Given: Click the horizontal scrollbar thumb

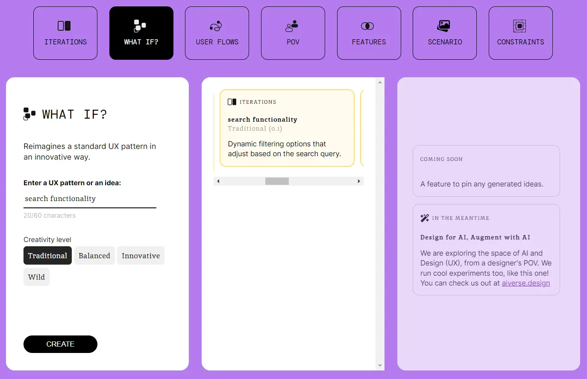Looking at the screenshot, I should click(277, 181).
